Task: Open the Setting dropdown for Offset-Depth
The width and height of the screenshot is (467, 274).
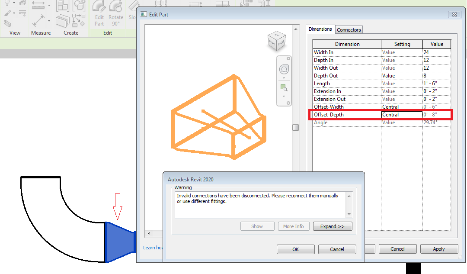Action: pyautogui.click(x=401, y=114)
